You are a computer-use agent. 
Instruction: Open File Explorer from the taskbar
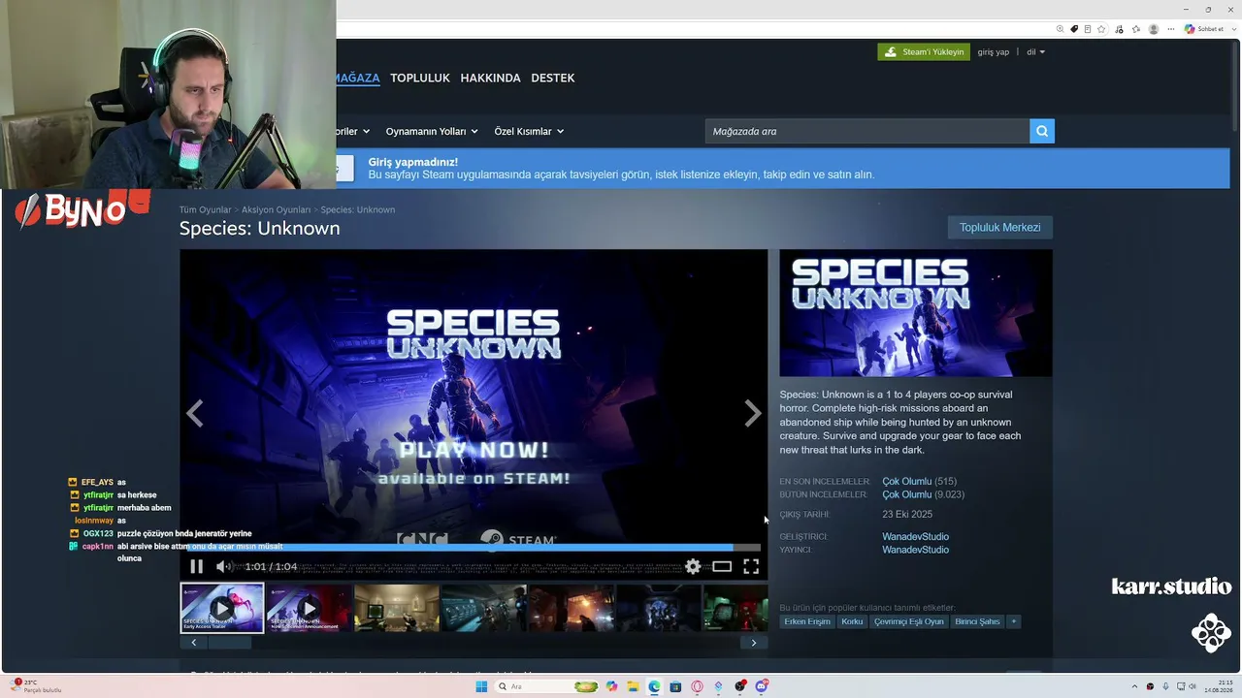633,686
